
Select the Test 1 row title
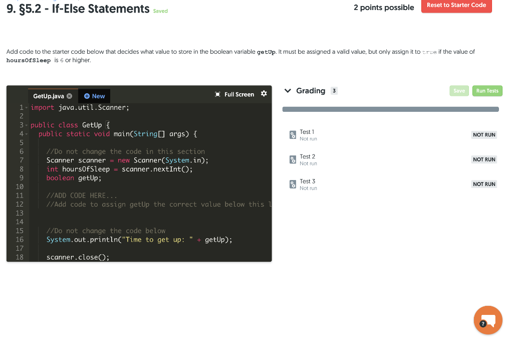coord(307,132)
